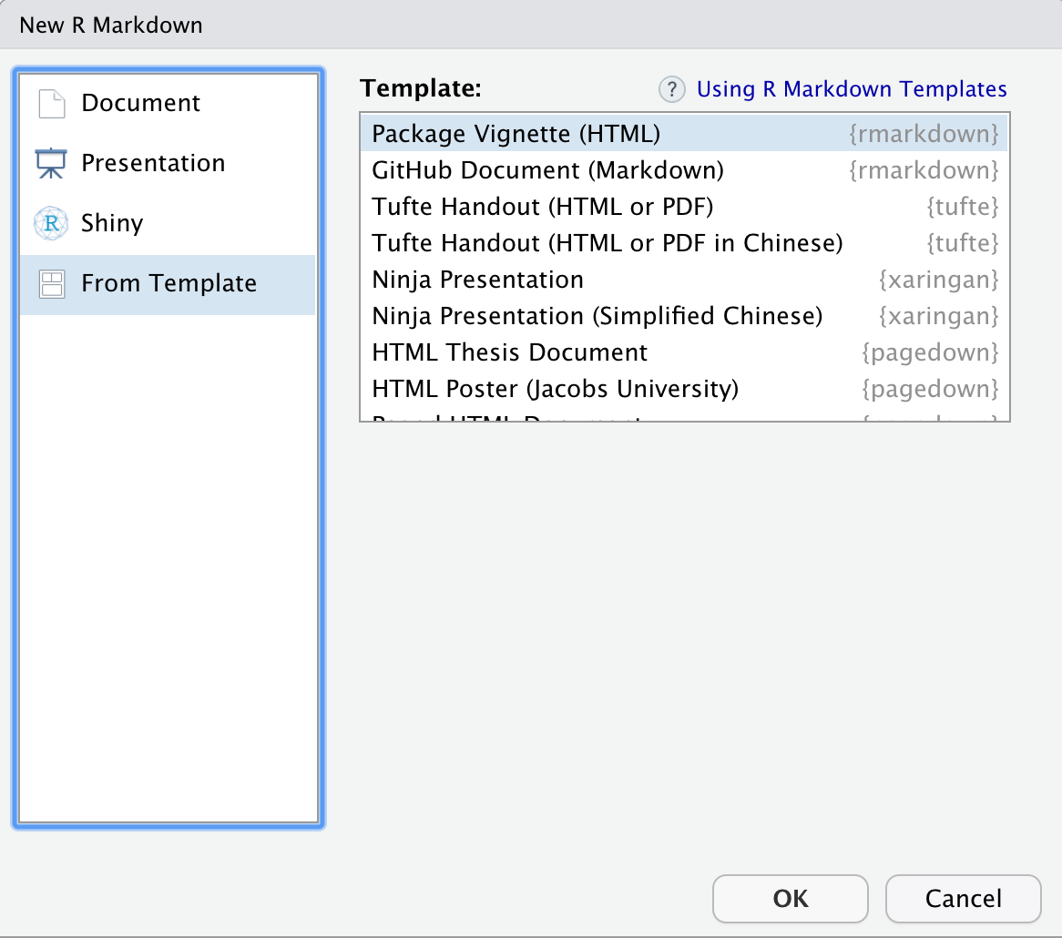Select the partially visible last template row

(685, 415)
